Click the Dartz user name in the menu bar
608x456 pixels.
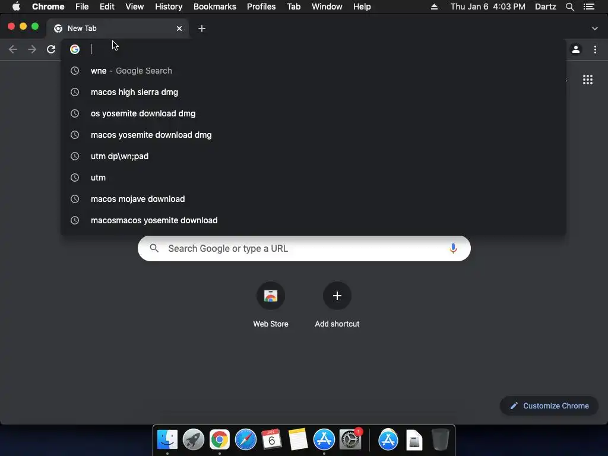point(546,7)
